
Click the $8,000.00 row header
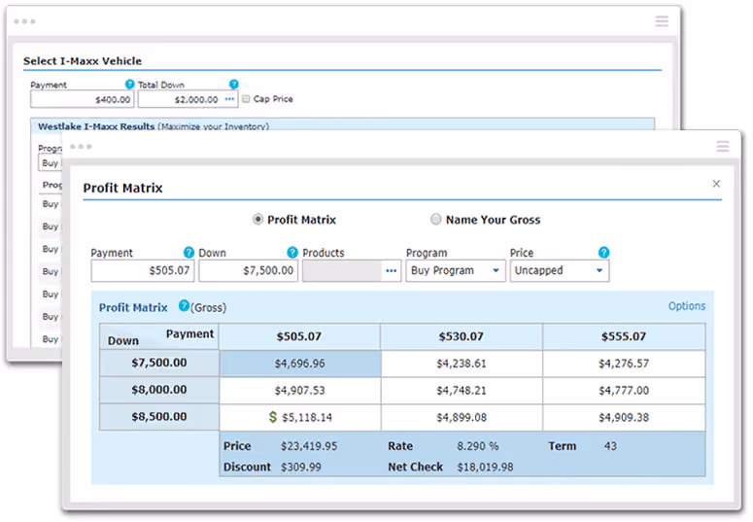point(159,390)
